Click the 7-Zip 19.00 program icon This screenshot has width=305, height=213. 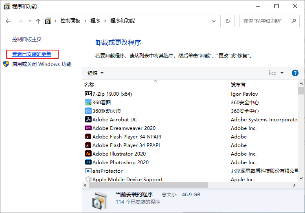88,94
